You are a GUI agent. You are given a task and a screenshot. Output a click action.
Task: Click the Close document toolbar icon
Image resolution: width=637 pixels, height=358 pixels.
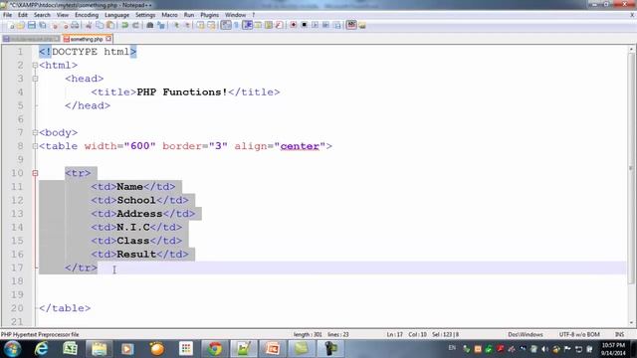point(55,25)
